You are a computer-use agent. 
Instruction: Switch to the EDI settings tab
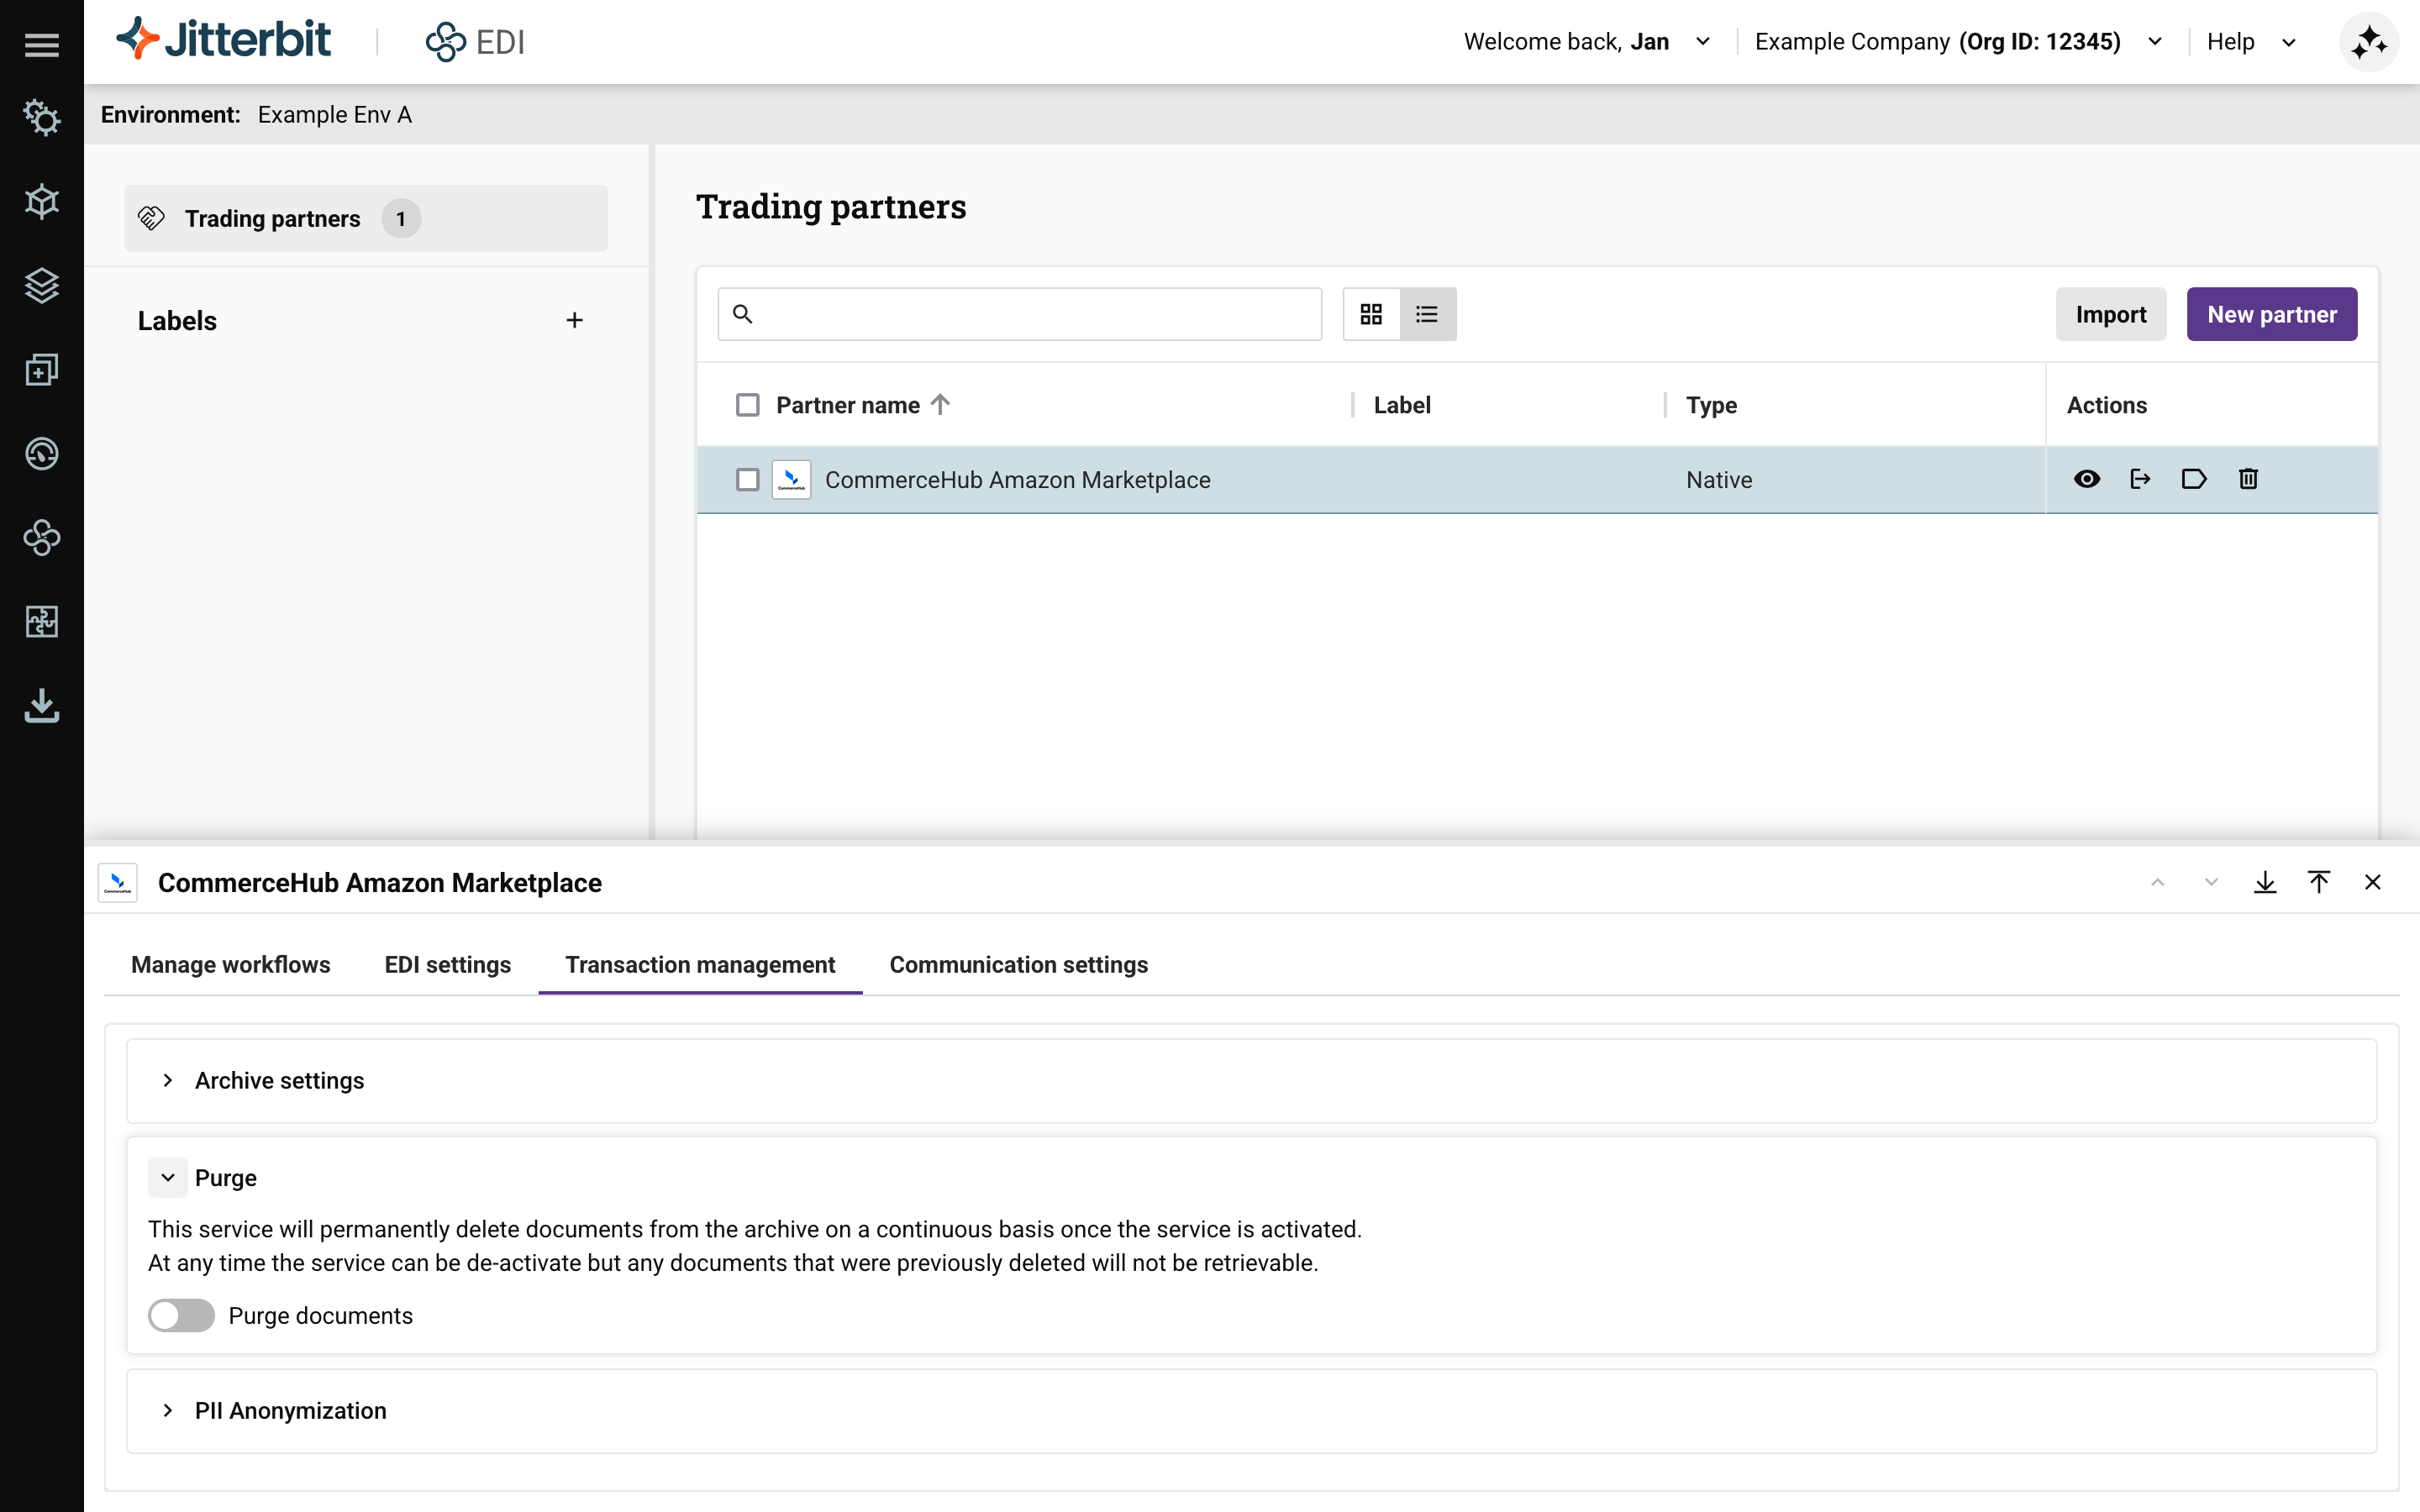click(447, 964)
